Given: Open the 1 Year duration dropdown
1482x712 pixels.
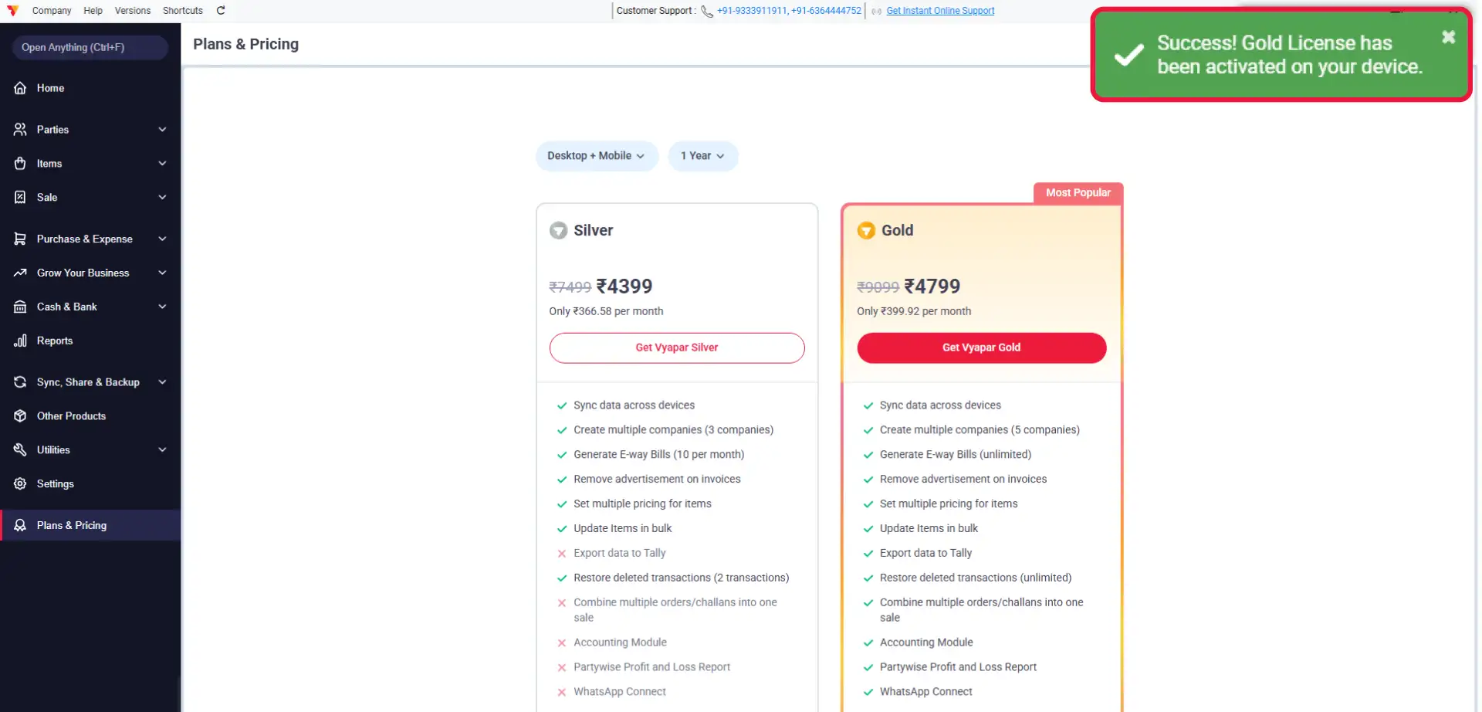Looking at the screenshot, I should pos(702,156).
